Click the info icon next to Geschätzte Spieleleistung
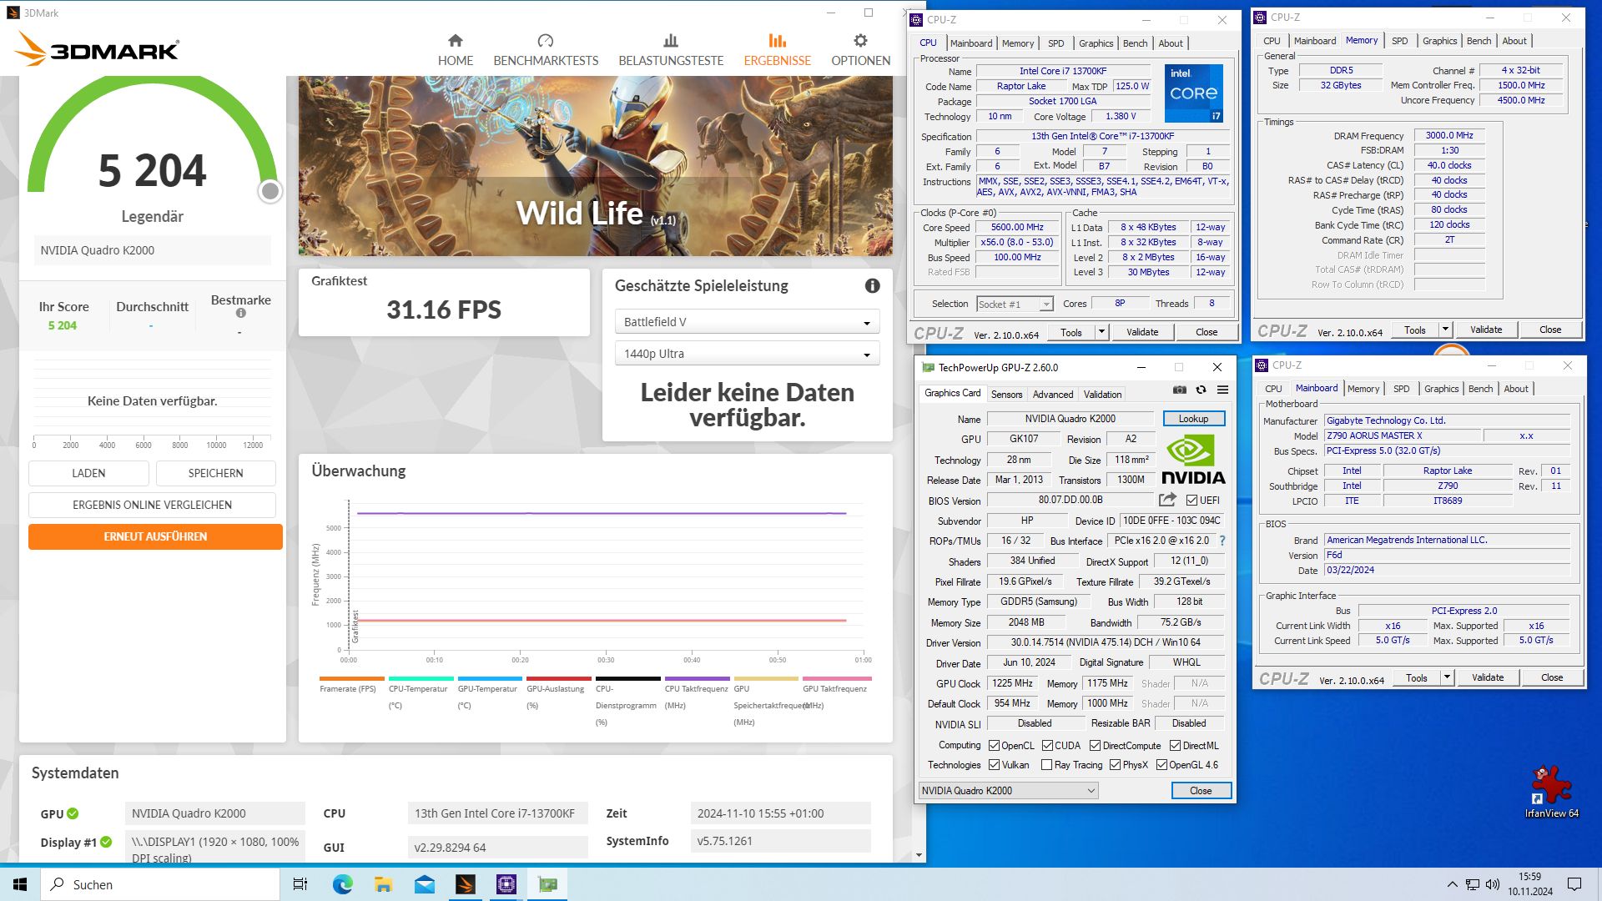Screen dimensions: 1602x901 coord(872,285)
